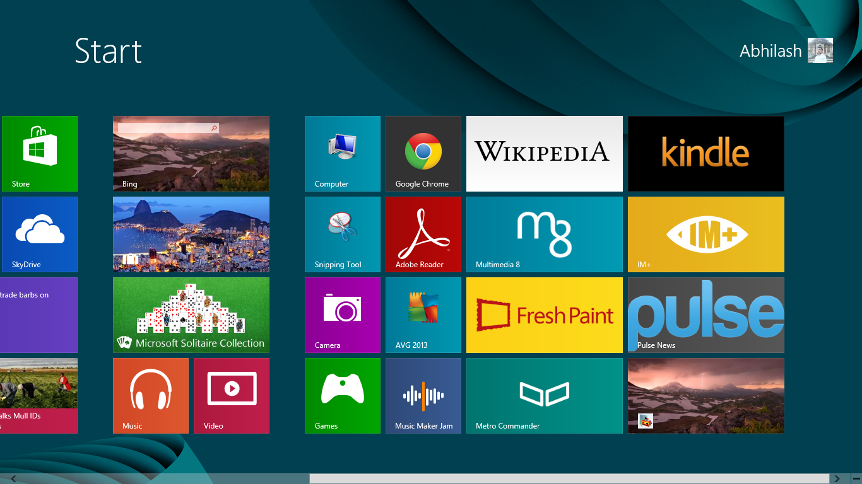This screenshot has width=862, height=484.
Task: Open the Pulse News tile
Action: click(x=706, y=315)
